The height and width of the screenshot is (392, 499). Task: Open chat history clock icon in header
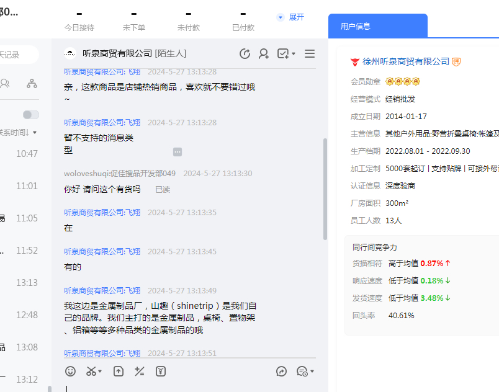pos(245,54)
